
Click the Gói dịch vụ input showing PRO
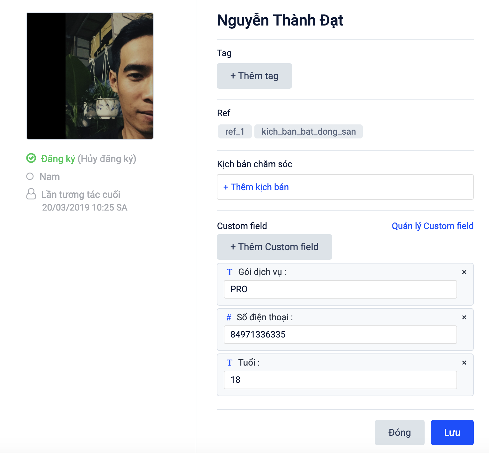[x=340, y=289]
